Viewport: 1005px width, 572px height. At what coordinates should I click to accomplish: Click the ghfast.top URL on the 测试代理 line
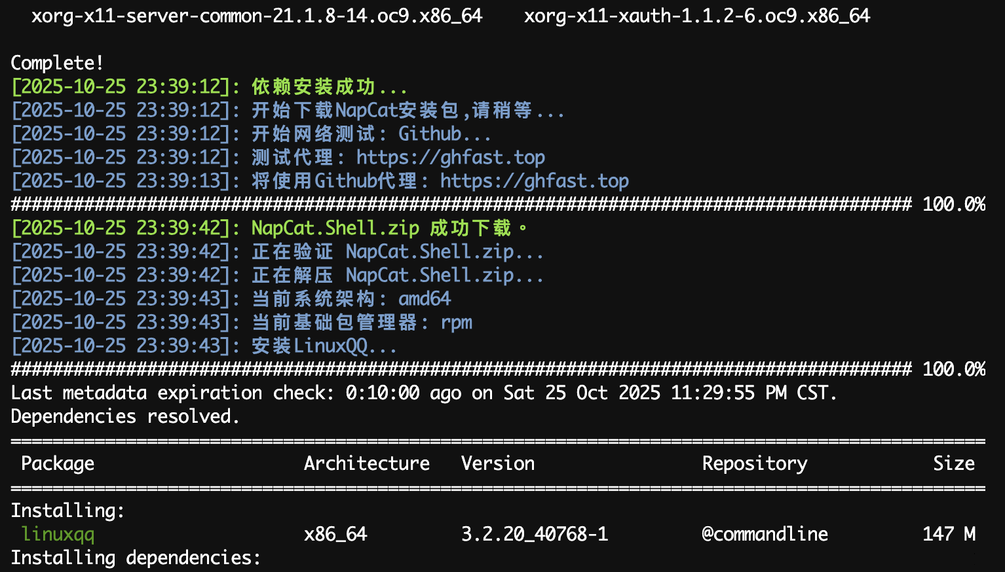click(x=450, y=158)
